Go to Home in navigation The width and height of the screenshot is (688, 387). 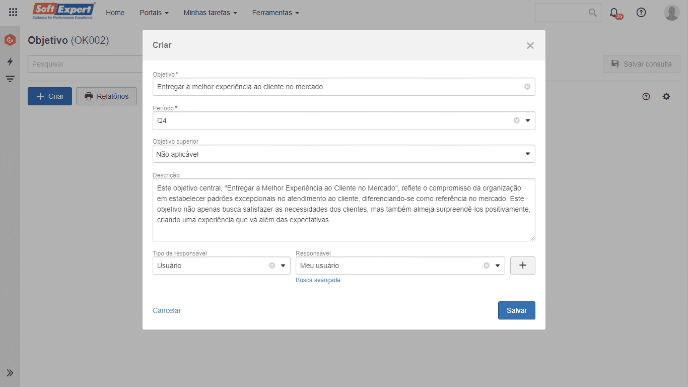[115, 13]
